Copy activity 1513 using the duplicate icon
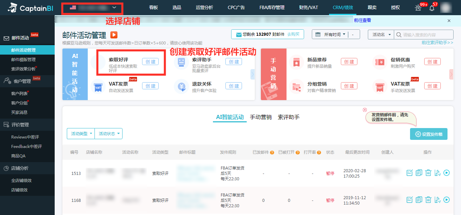The image size is (461, 215). point(419,173)
